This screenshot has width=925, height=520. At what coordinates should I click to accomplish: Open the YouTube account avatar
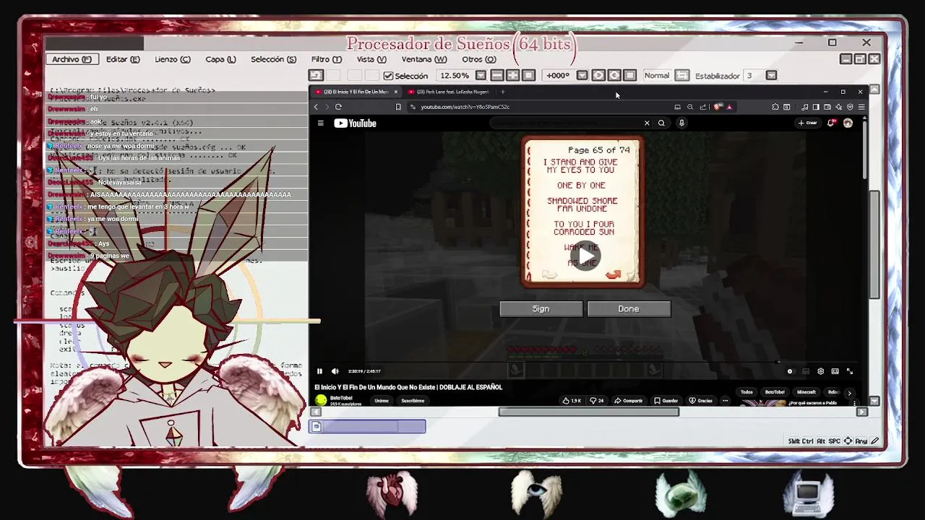[x=848, y=123]
